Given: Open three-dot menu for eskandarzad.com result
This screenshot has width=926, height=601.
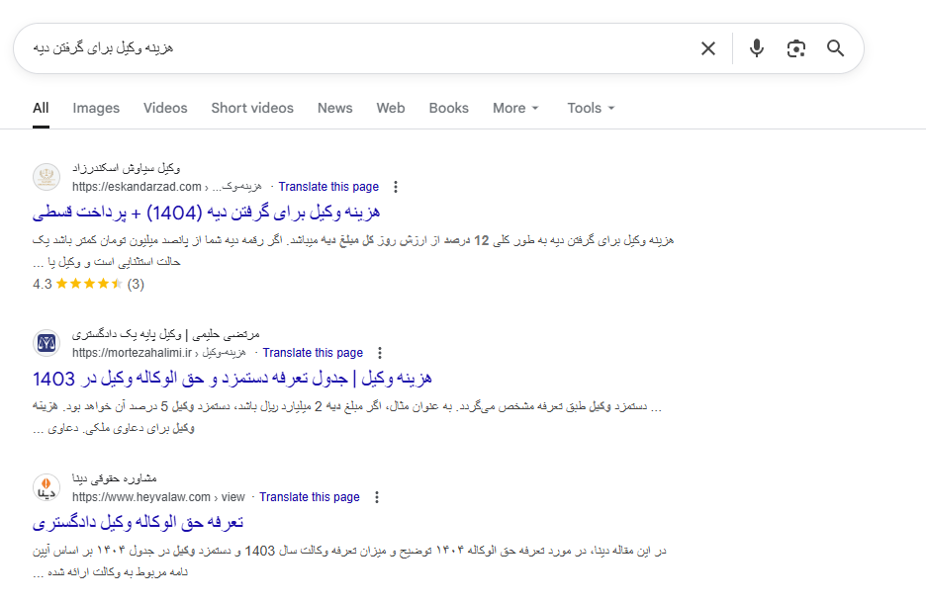Looking at the screenshot, I should tap(396, 187).
